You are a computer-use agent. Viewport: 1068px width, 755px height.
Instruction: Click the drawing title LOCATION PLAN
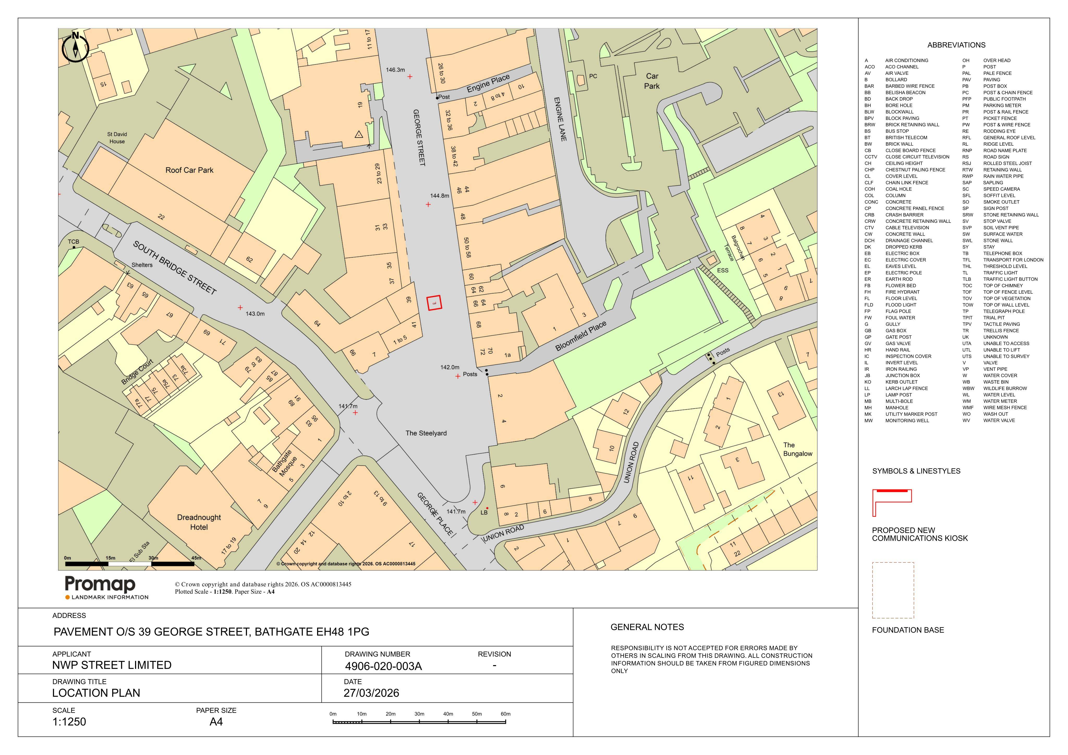pyautogui.click(x=96, y=693)
